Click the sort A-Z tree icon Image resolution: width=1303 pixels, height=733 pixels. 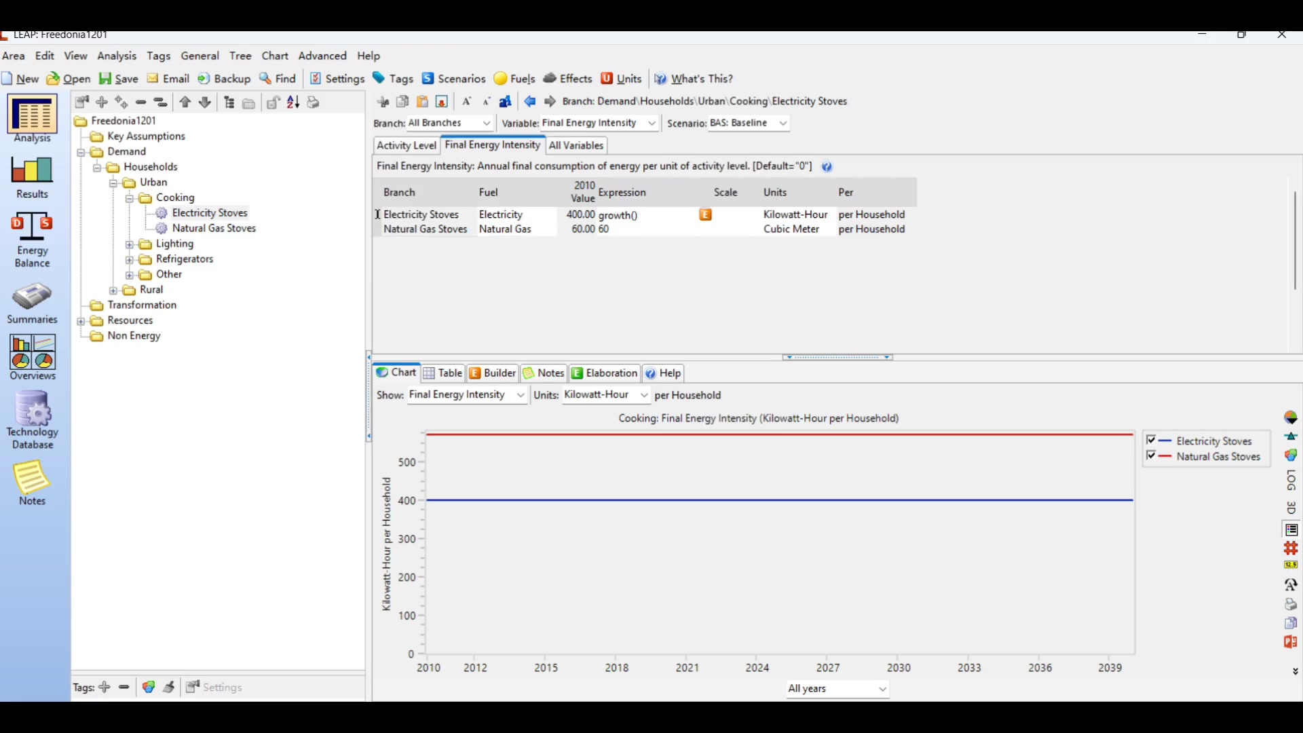coord(293,102)
